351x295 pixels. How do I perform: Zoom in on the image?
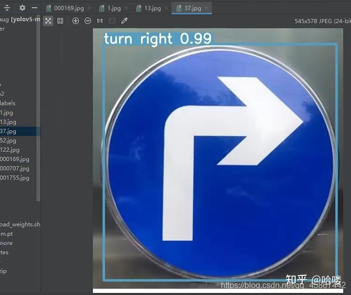coord(76,21)
